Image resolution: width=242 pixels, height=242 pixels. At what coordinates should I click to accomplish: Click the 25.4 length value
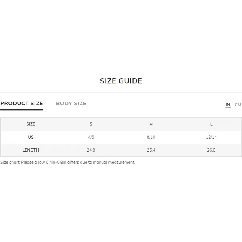pyautogui.click(x=151, y=150)
